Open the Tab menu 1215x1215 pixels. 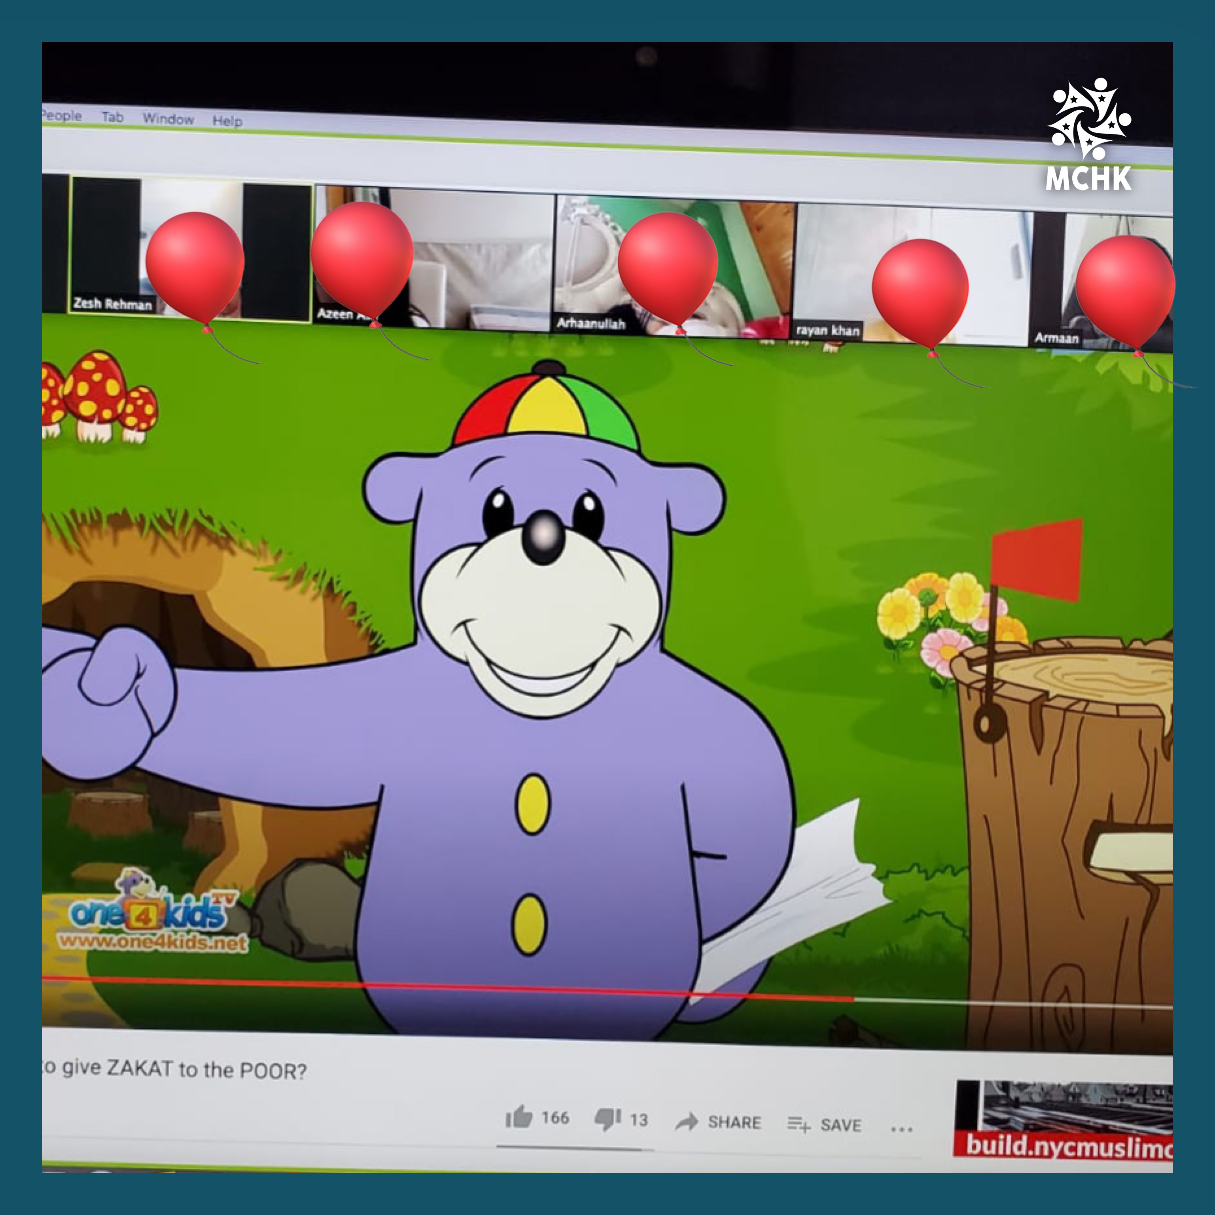pos(113,117)
